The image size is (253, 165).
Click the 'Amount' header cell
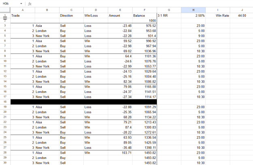pyautogui.click(x=120, y=15)
